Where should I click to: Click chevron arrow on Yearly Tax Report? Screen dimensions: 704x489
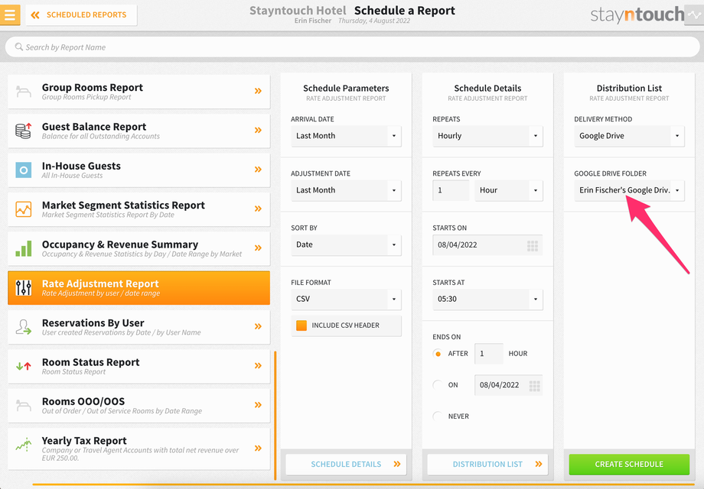(x=258, y=449)
